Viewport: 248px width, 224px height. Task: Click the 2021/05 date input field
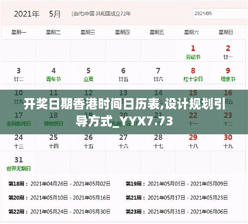point(220,13)
